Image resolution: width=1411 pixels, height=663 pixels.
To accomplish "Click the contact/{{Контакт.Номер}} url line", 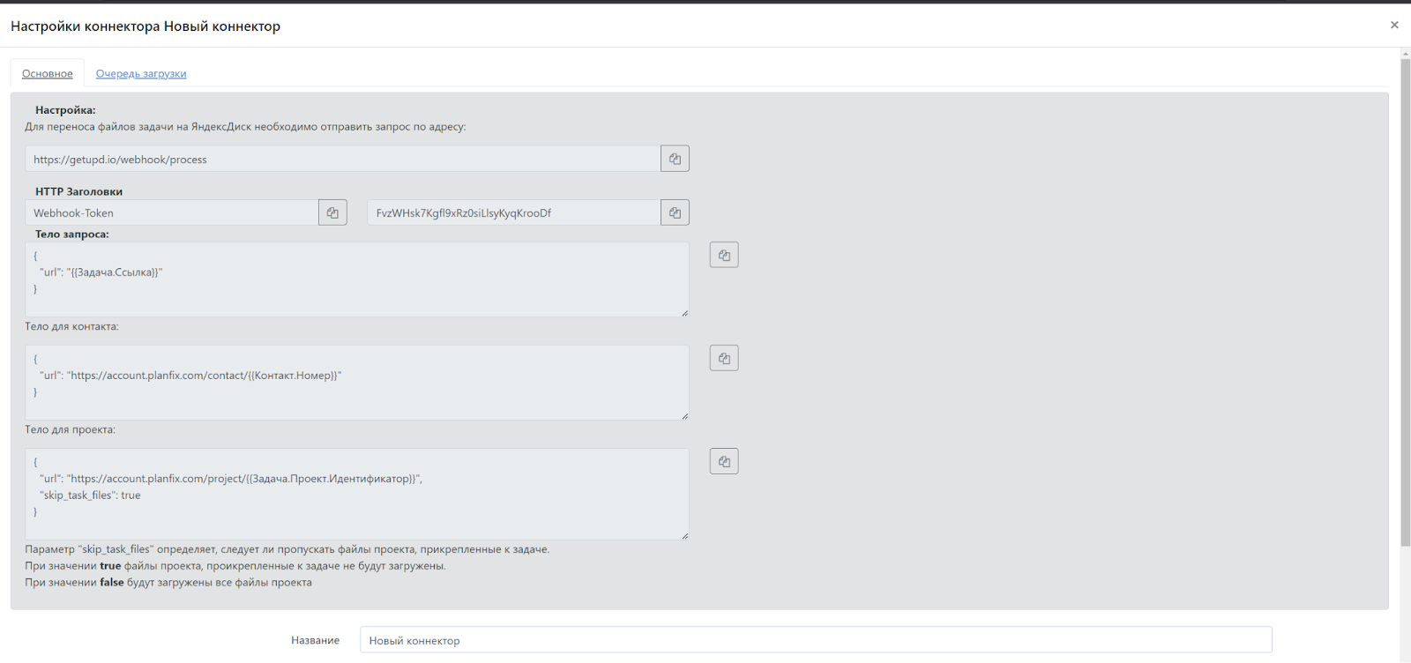I will [190, 375].
